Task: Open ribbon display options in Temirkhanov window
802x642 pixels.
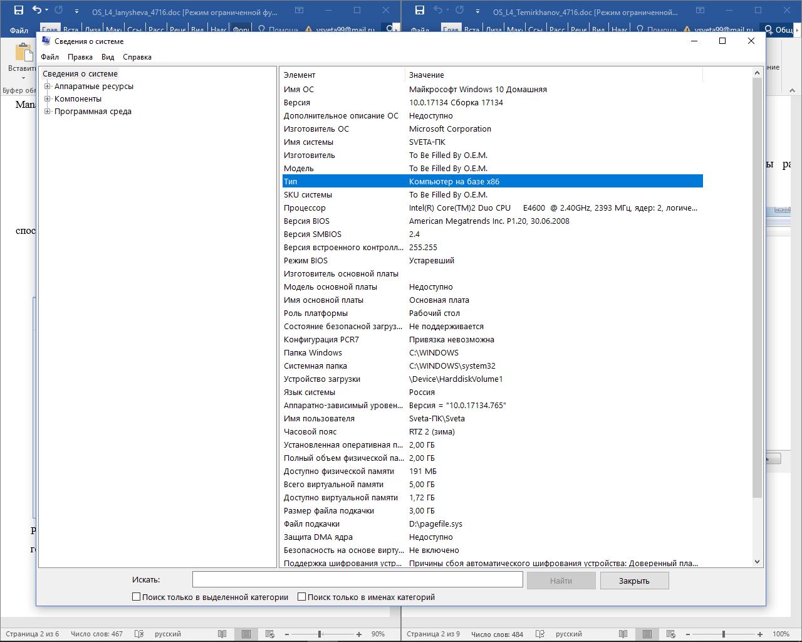Action: coord(700,10)
